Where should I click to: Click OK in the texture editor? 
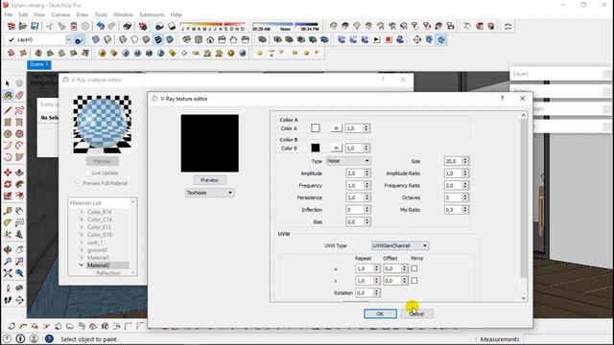coord(380,313)
